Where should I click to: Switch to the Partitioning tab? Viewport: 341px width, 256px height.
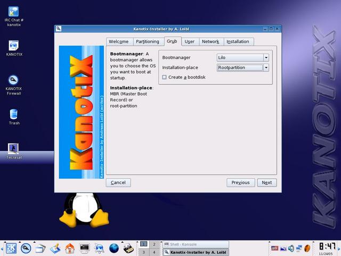[148, 42]
